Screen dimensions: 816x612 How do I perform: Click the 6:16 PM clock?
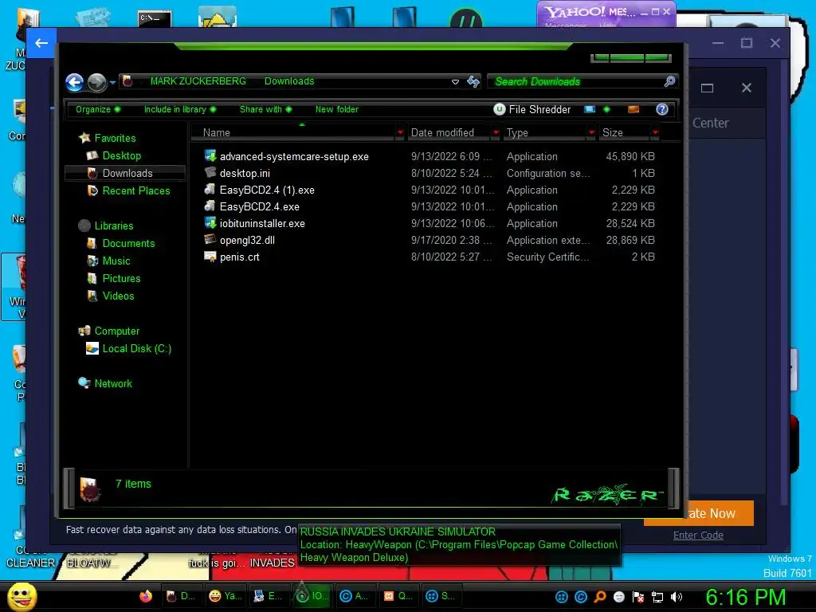(745, 597)
